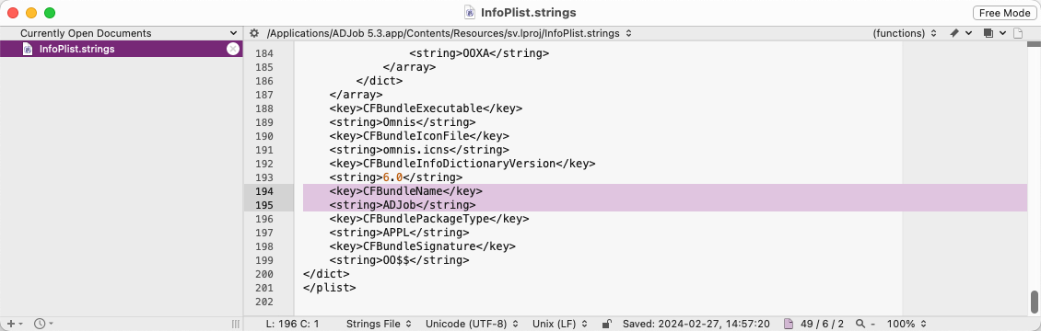Click the closing plist tag line

(329, 289)
